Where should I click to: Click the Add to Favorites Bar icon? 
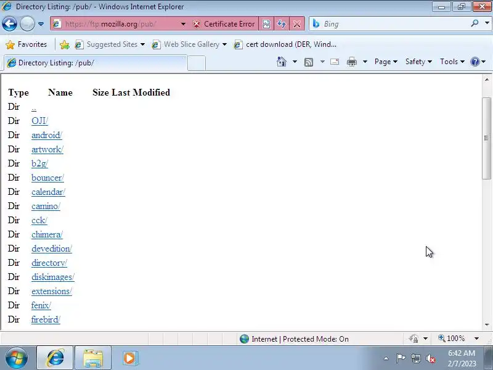65,44
